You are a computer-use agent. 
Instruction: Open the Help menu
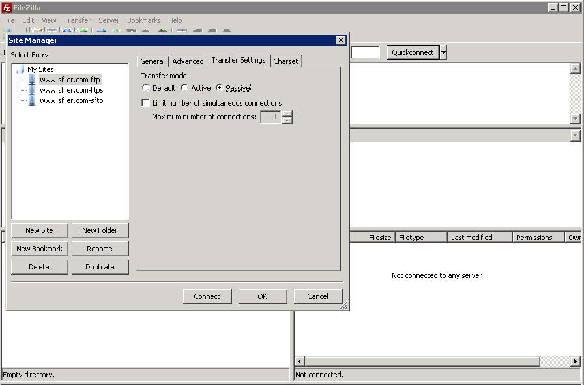175,20
